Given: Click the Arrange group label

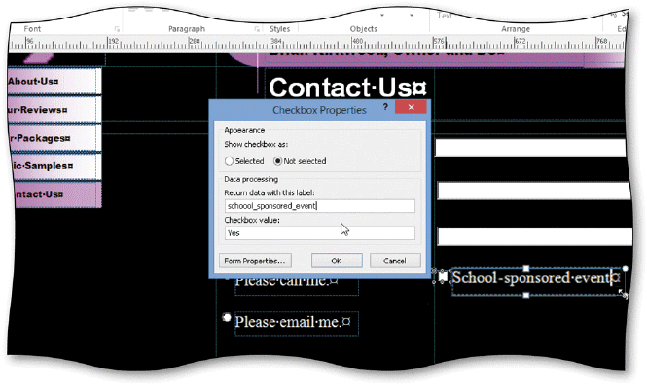Looking at the screenshot, I should pyautogui.click(x=516, y=29).
